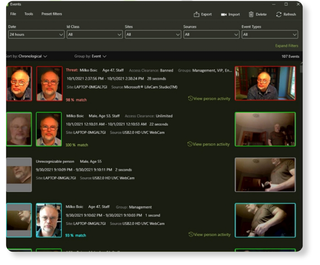Open the Sites filter dropdown

coord(153,35)
